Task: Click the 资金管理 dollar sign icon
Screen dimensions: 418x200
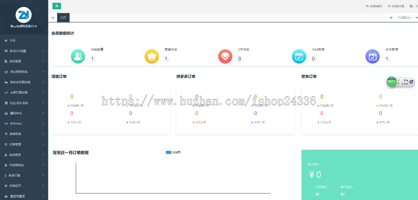Action: pos(6,175)
